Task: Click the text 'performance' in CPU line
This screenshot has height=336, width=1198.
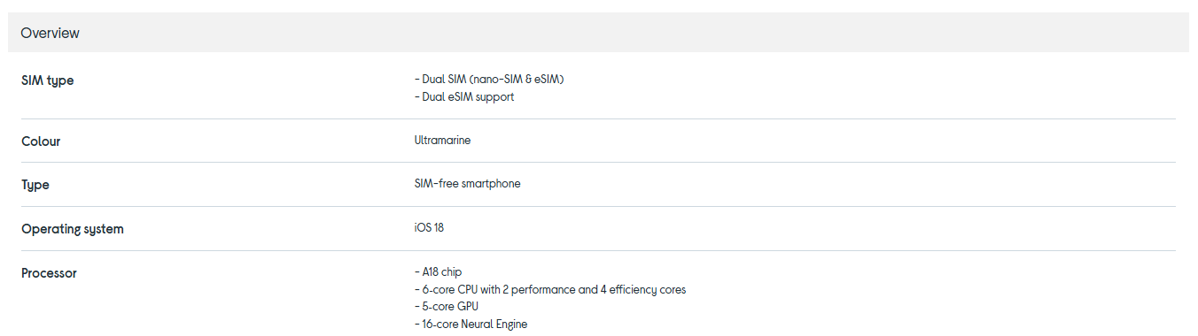Action: coord(545,290)
